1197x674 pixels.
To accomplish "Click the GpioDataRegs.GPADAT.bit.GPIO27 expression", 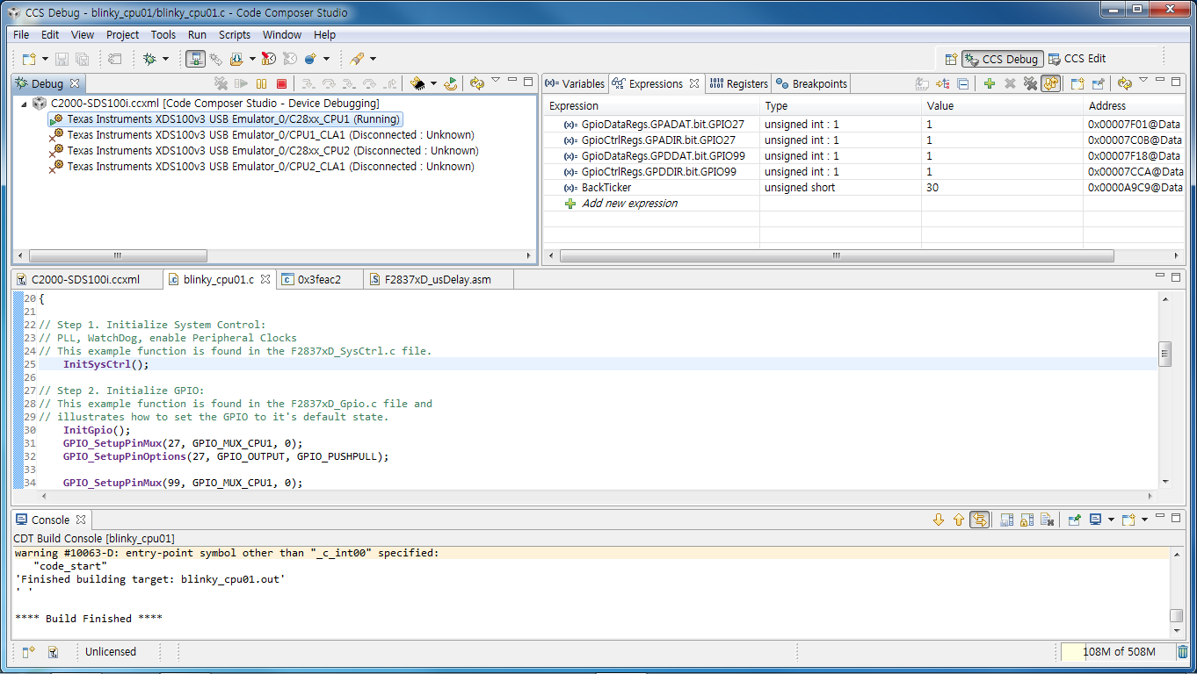I will click(x=663, y=124).
